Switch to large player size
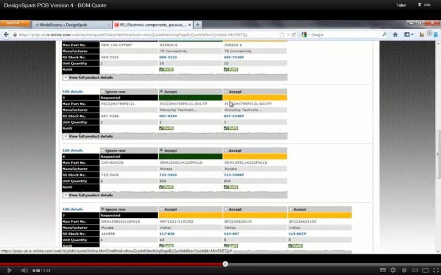 click(x=425, y=271)
